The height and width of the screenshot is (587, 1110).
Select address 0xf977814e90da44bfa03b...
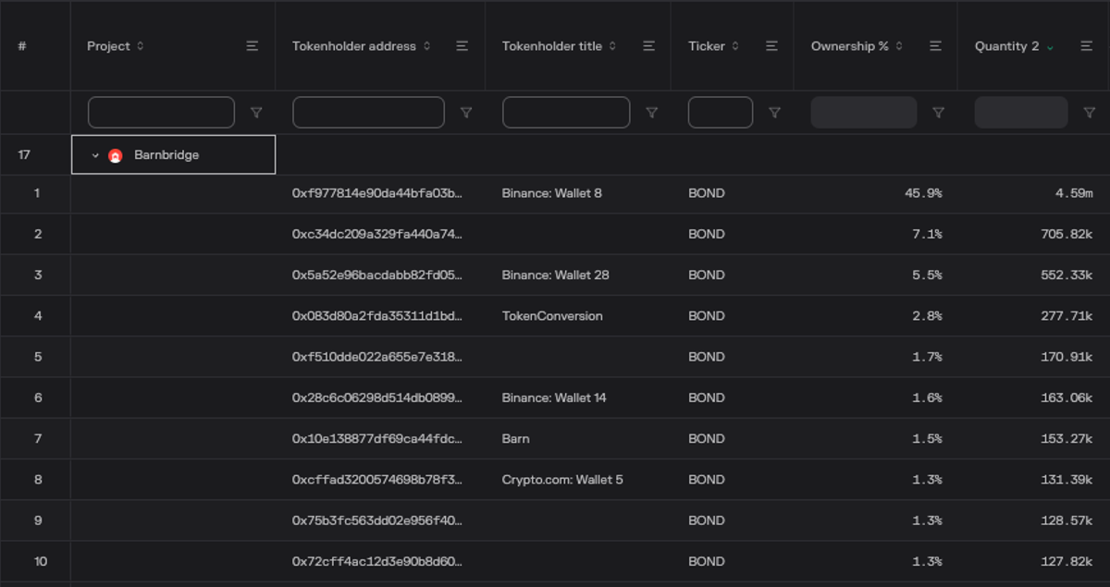(377, 193)
